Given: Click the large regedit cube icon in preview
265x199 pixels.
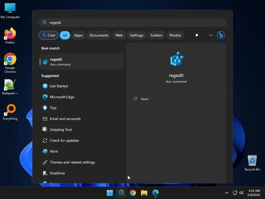Looking at the screenshot, I should 177,59.
